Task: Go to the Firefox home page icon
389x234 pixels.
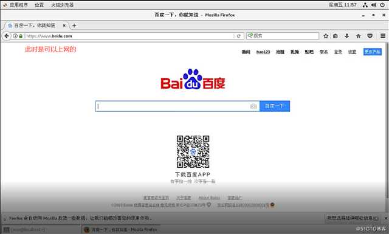Action: tap(358, 36)
